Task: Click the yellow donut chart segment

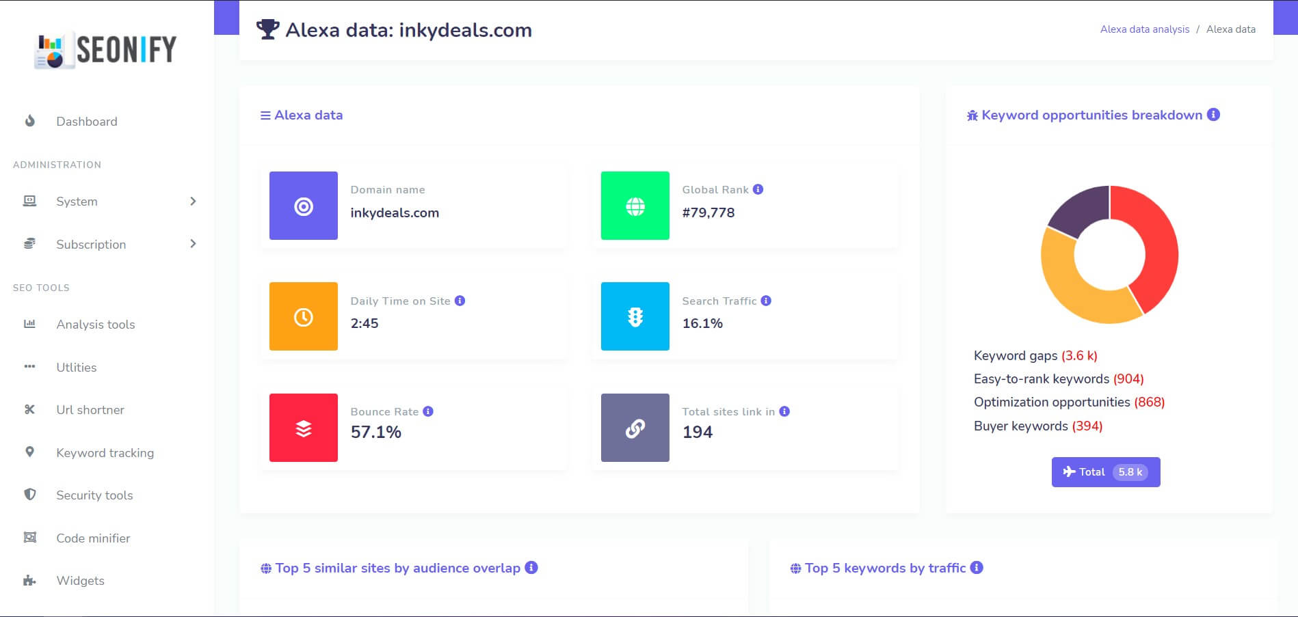Action: click(x=1076, y=287)
